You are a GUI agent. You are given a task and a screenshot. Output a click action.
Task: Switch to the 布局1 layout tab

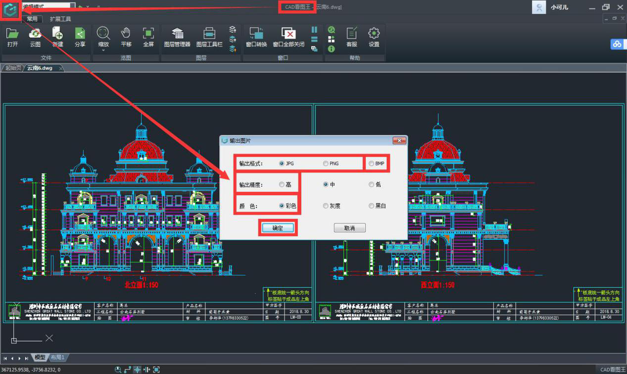point(58,357)
